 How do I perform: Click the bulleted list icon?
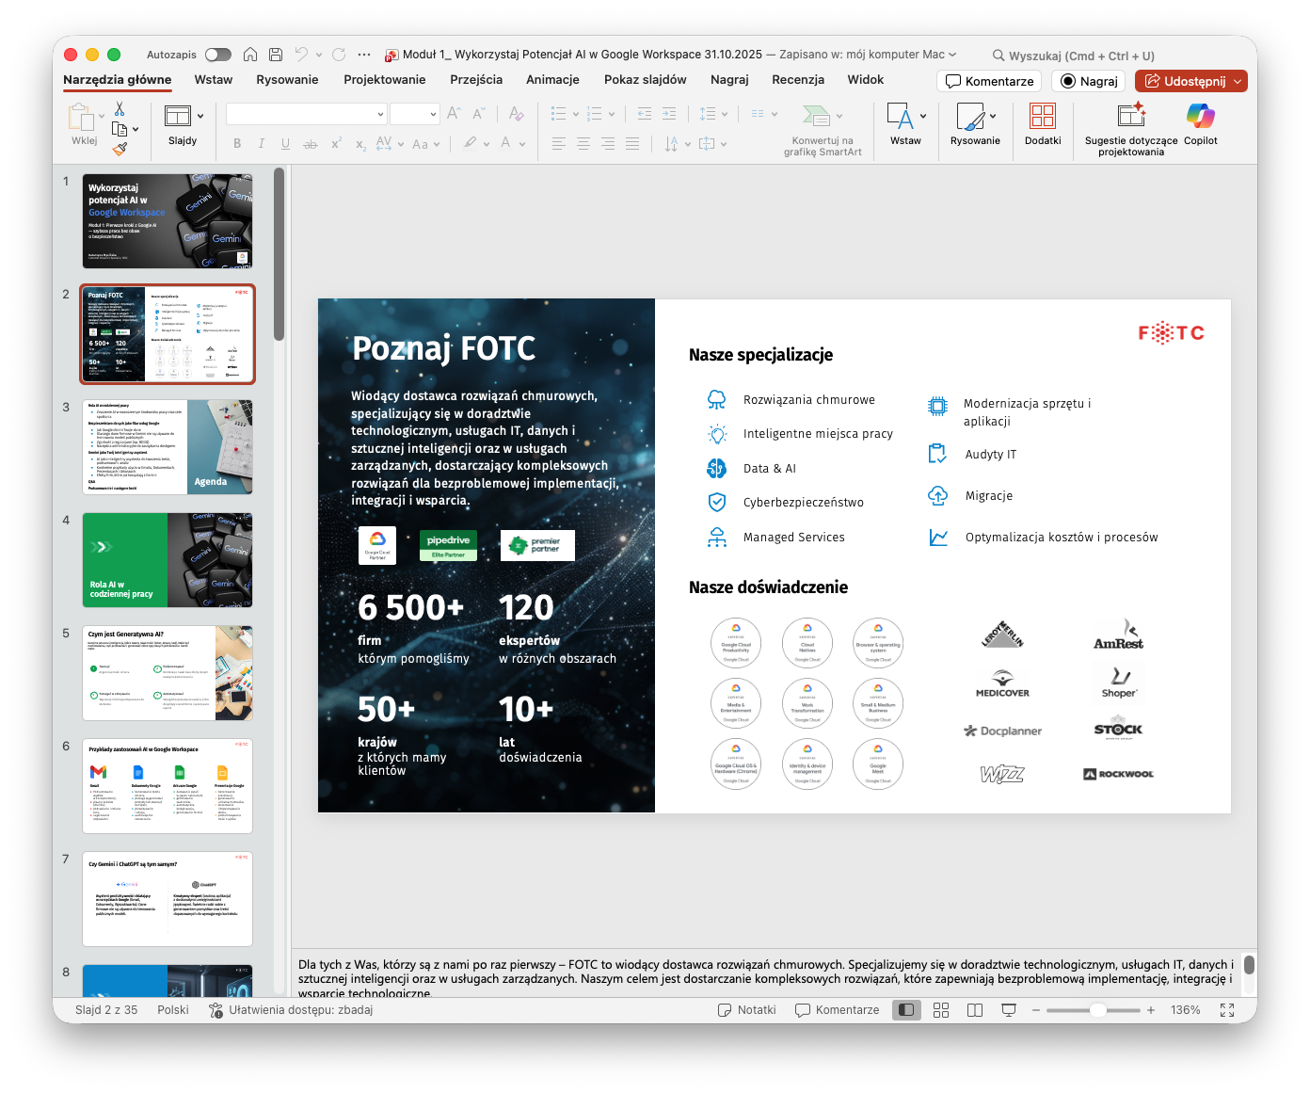(558, 114)
